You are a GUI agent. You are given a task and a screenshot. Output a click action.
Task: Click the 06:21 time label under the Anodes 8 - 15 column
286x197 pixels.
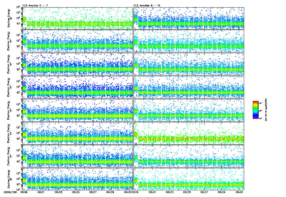152,192
